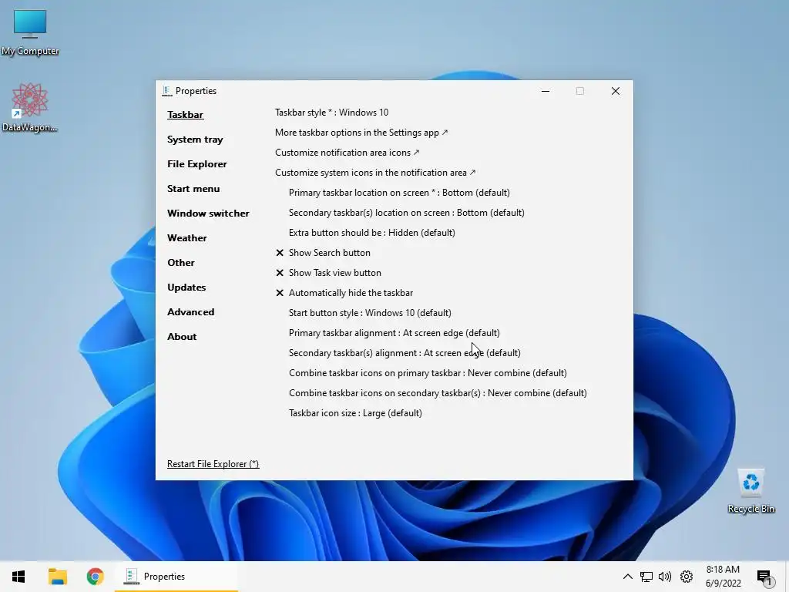Select My Computer desktop icon
Viewport: 789px width, 592px height.
point(30,32)
